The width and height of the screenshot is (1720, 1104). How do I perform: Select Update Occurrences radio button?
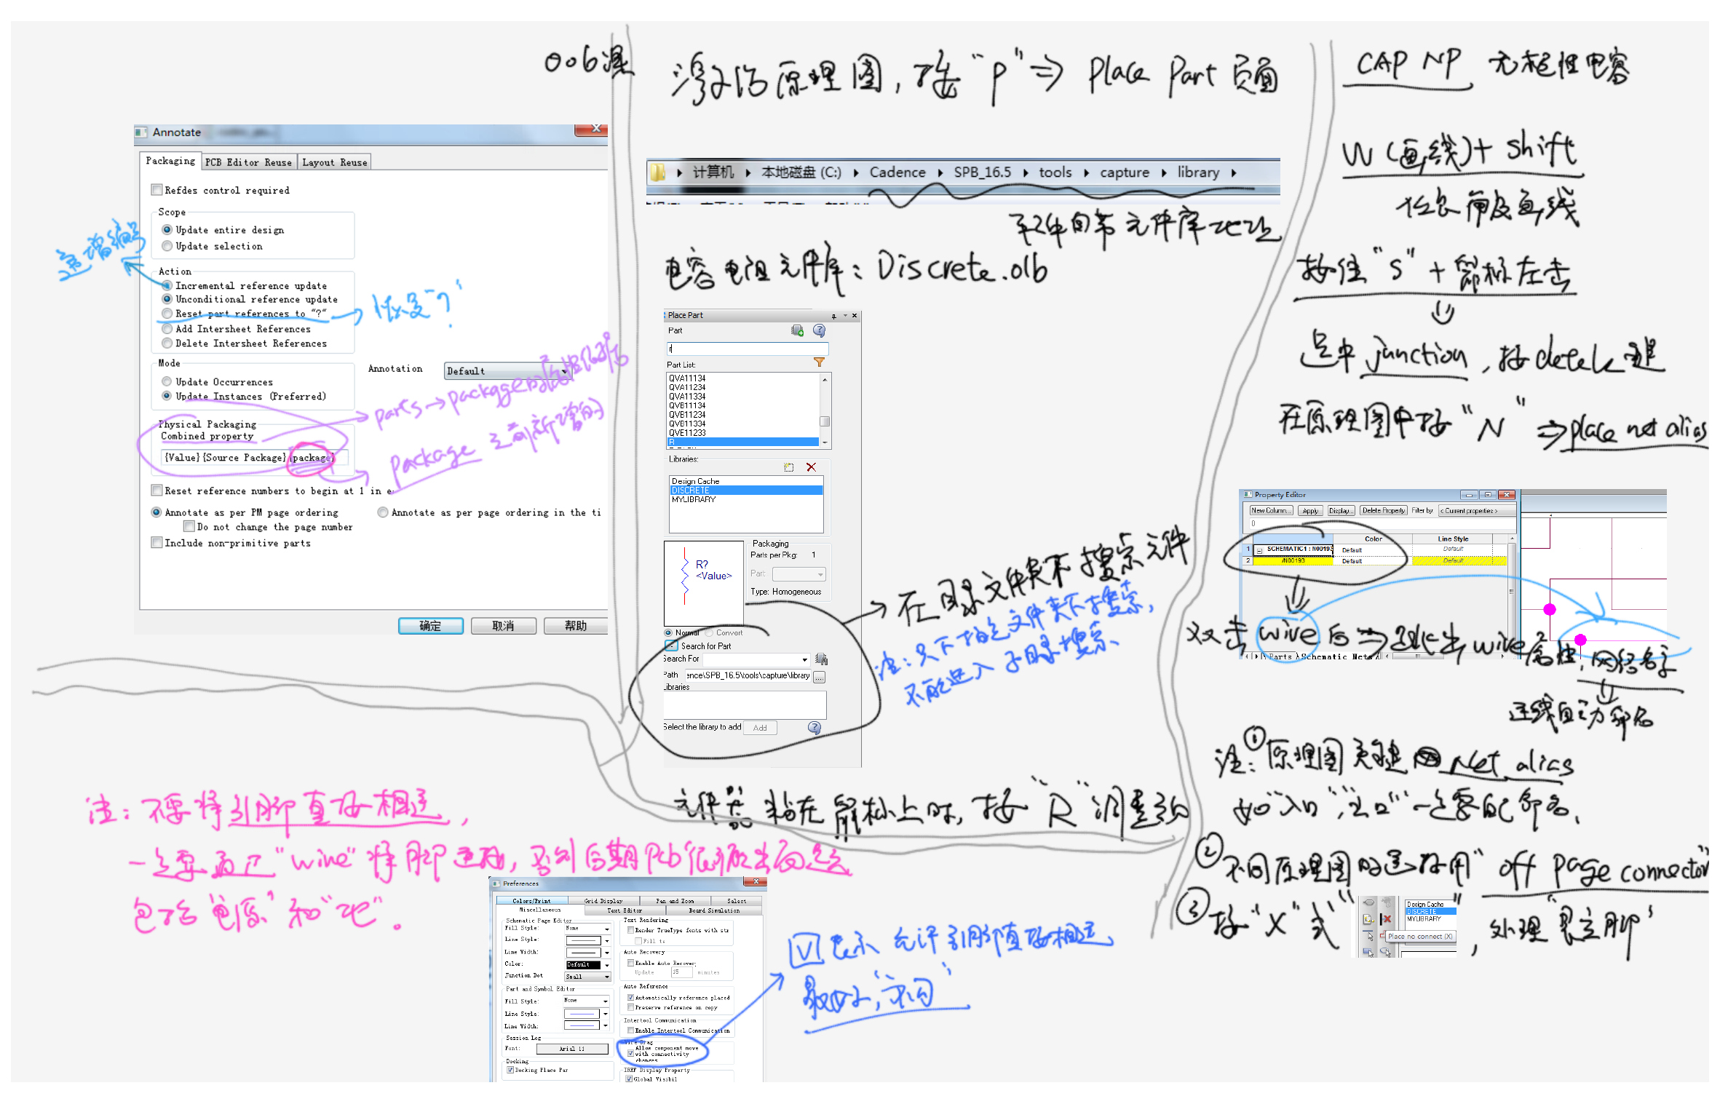coord(167,382)
